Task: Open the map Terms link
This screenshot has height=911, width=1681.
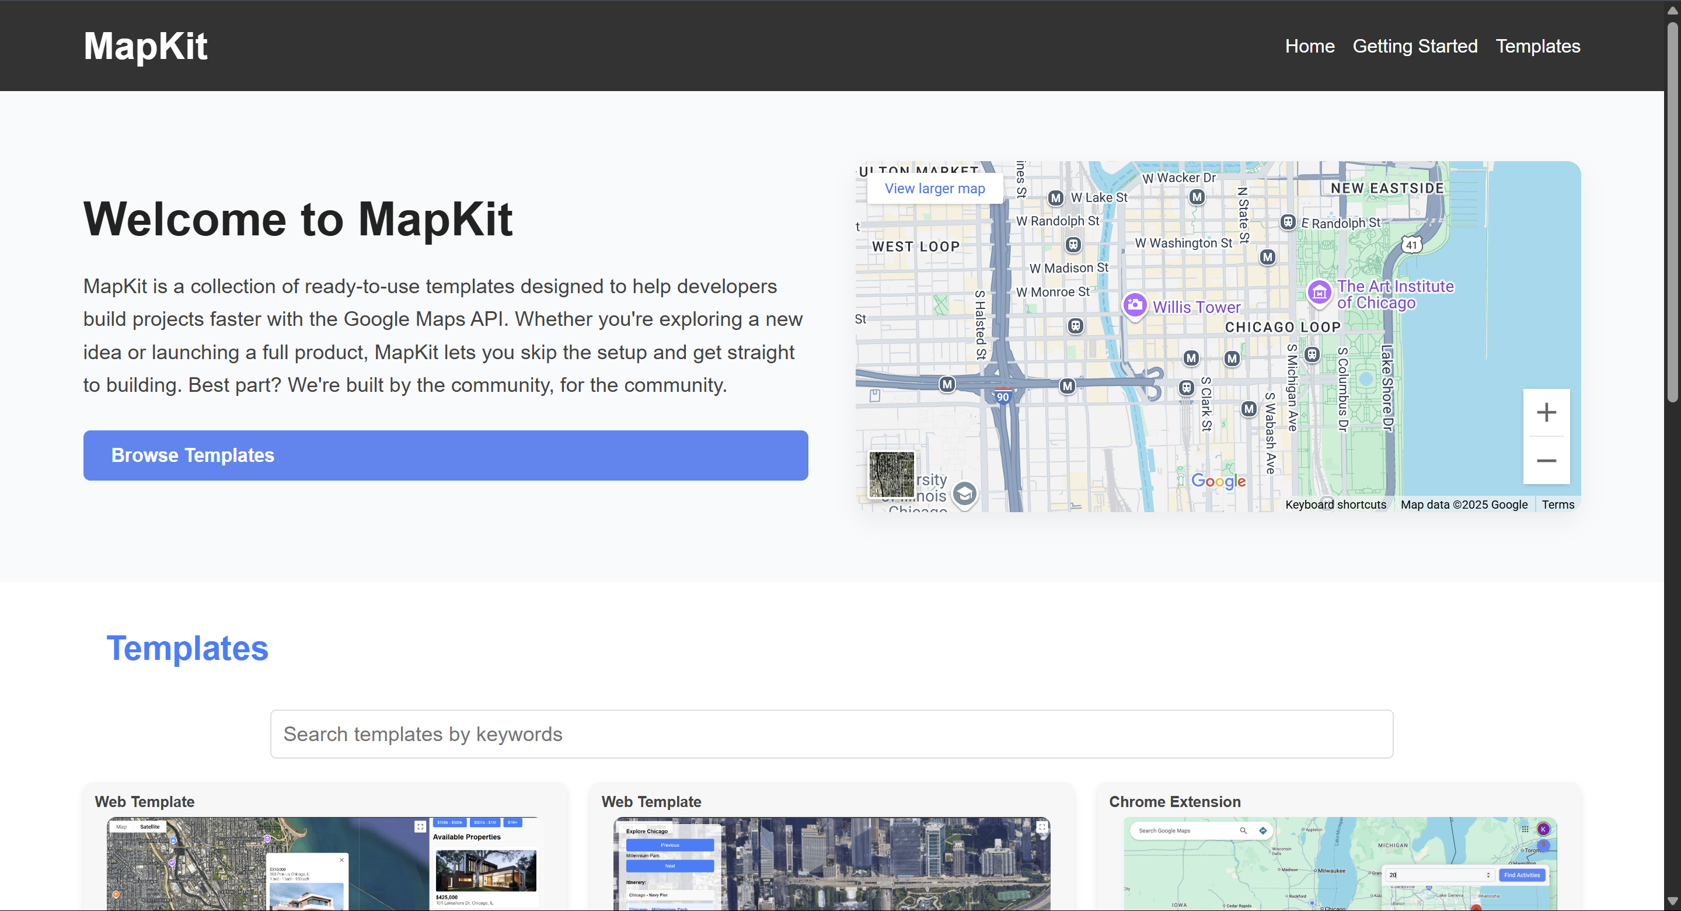Action: tap(1558, 504)
